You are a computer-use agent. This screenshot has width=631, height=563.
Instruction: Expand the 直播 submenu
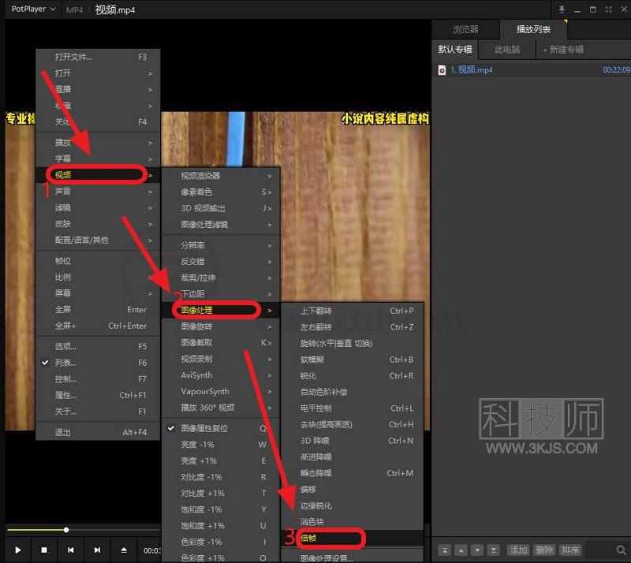pyautogui.click(x=98, y=89)
